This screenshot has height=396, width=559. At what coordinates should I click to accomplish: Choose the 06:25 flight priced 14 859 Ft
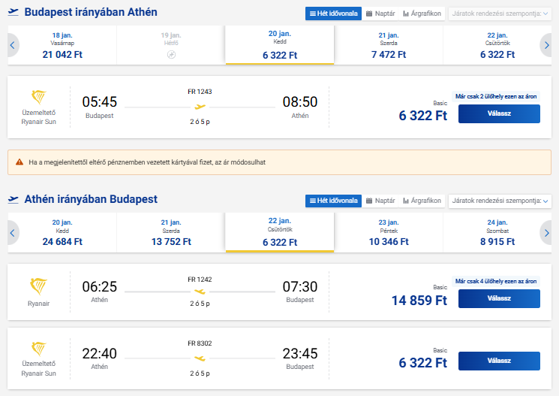pyautogui.click(x=499, y=298)
